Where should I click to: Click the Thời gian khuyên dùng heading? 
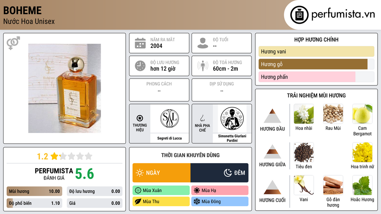(x=190, y=155)
